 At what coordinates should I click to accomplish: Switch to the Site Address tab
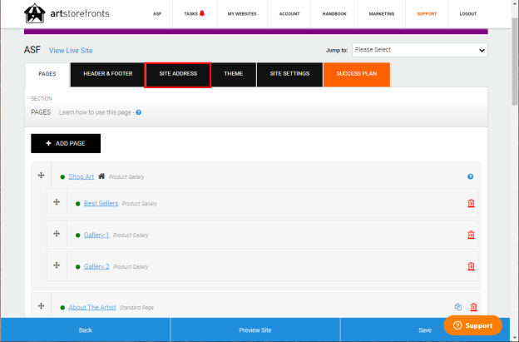point(178,75)
